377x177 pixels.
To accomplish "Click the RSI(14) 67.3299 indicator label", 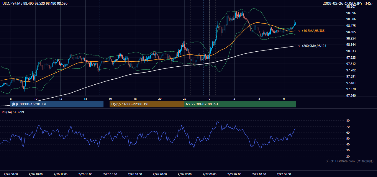I will pos(12,112).
